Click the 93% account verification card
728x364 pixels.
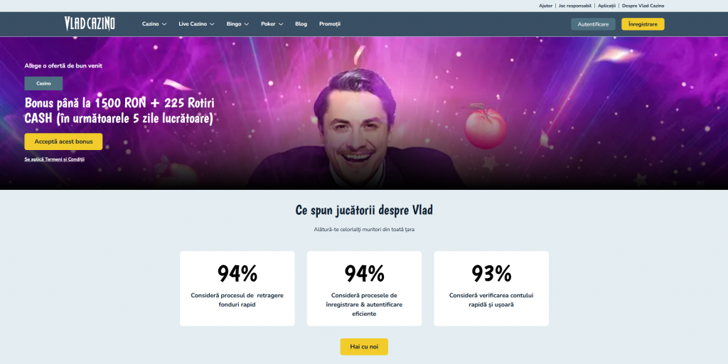[491, 289]
